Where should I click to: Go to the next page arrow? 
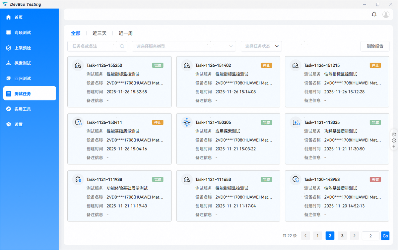pos(355,236)
